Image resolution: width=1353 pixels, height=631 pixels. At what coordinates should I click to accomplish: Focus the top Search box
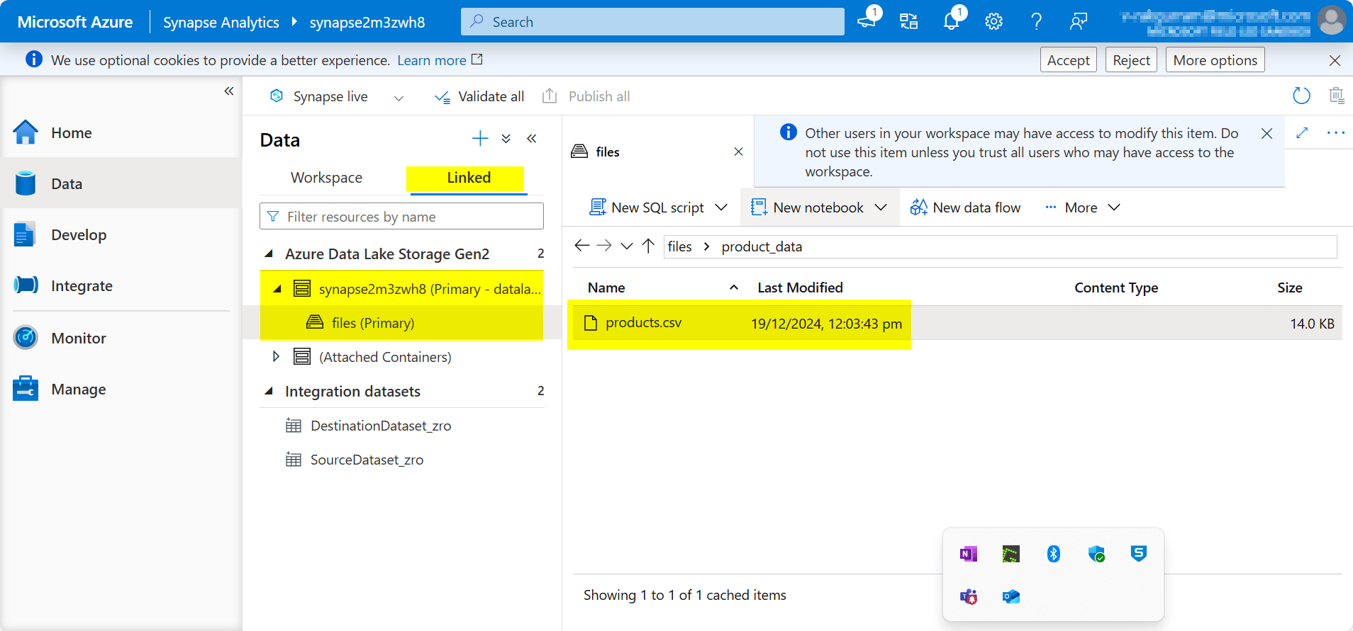tap(652, 21)
